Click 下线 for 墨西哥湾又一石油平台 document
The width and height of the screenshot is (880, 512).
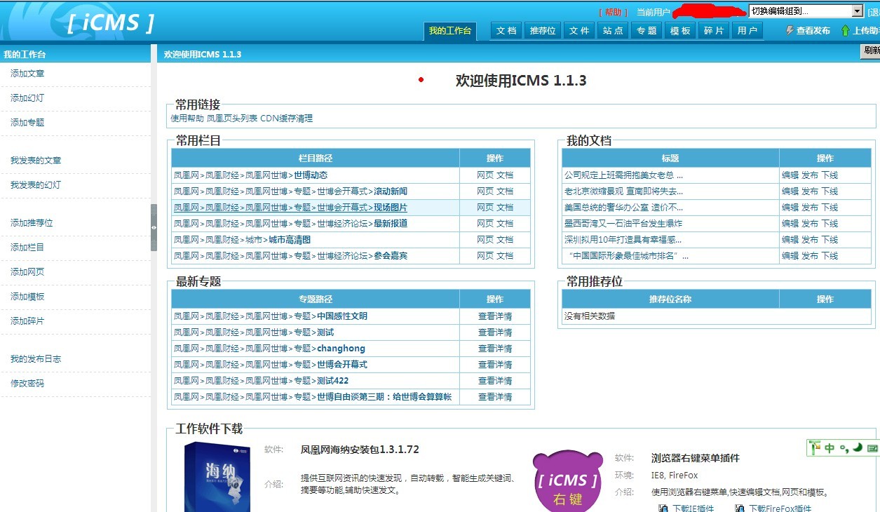pos(830,224)
